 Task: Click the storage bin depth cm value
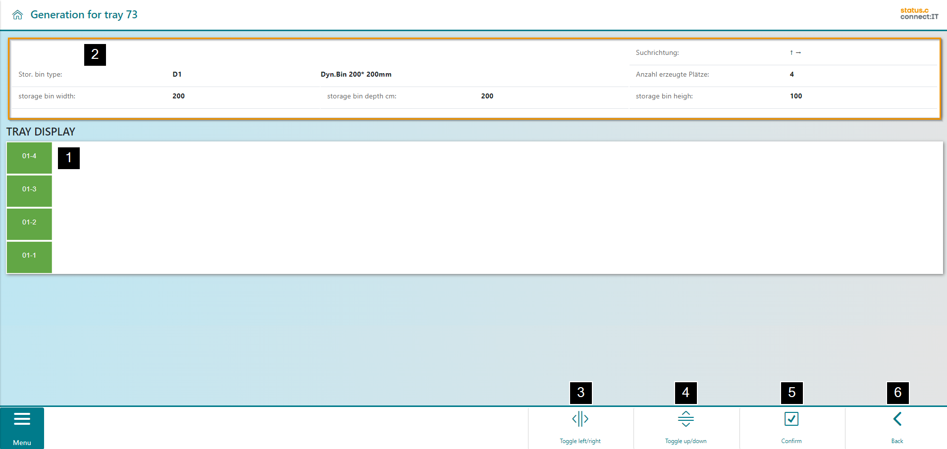pos(487,96)
